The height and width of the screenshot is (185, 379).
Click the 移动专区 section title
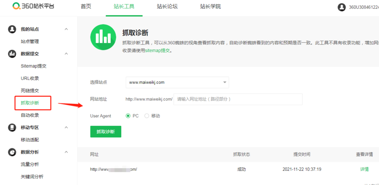coord(30,128)
